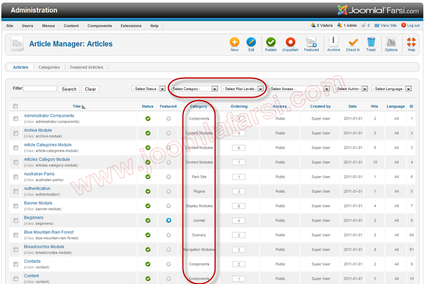Image resolution: width=426 pixels, height=284 pixels.
Task: Check the select-all checkbox in table header
Action: pyautogui.click(x=15, y=106)
